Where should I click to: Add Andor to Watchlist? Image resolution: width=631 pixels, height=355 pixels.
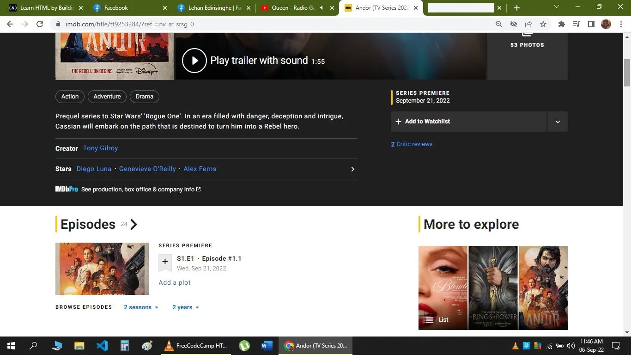point(469,122)
